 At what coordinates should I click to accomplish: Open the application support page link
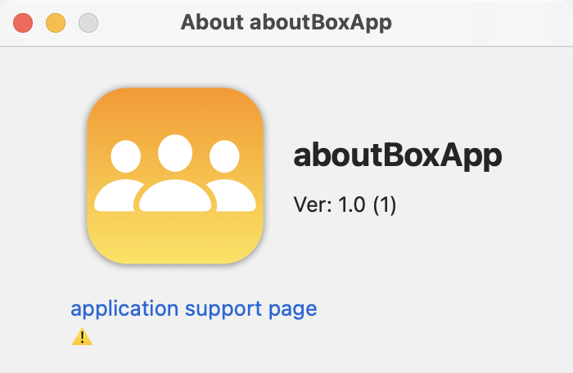tap(194, 309)
